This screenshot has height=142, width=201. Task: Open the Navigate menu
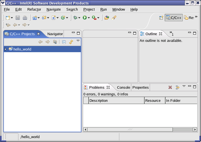click(x=54, y=9)
